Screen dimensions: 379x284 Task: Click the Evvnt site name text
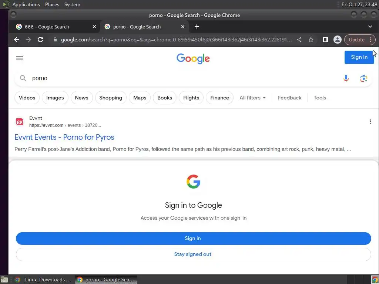(x=36, y=118)
